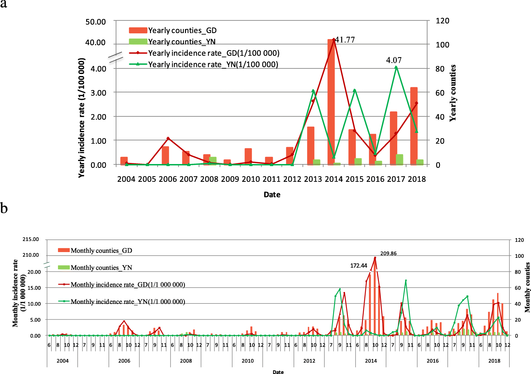The height and width of the screenshot is (374, 531).
Task: Click the Monthly incidence rate left axis title
Action: click(19, 293)
